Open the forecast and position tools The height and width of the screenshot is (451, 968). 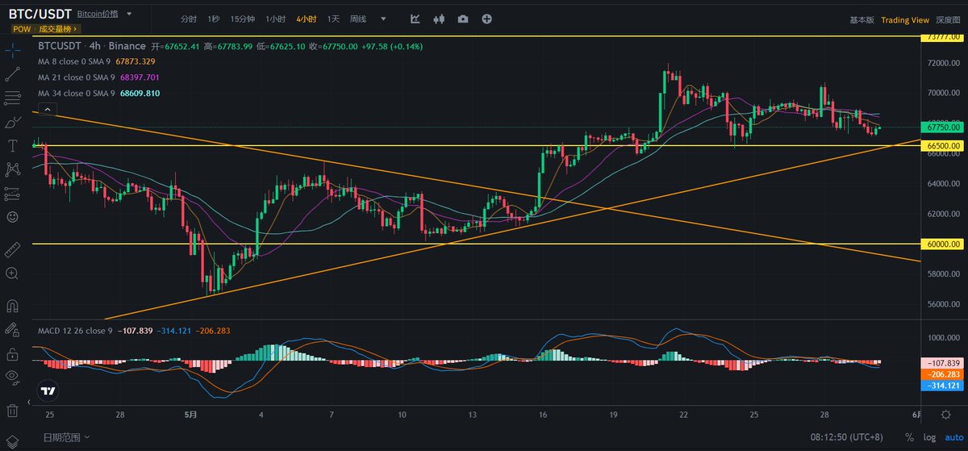click(12, 194)
